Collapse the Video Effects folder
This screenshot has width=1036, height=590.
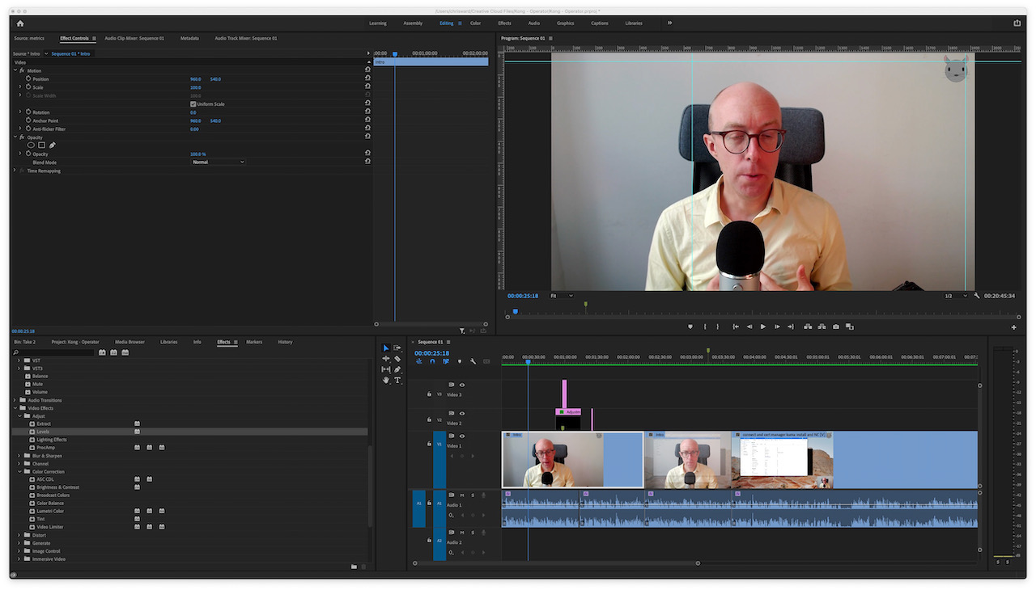(x=15, y=408)
